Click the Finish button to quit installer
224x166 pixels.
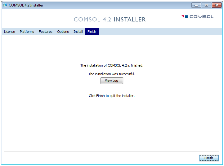[x=209, y=158]
